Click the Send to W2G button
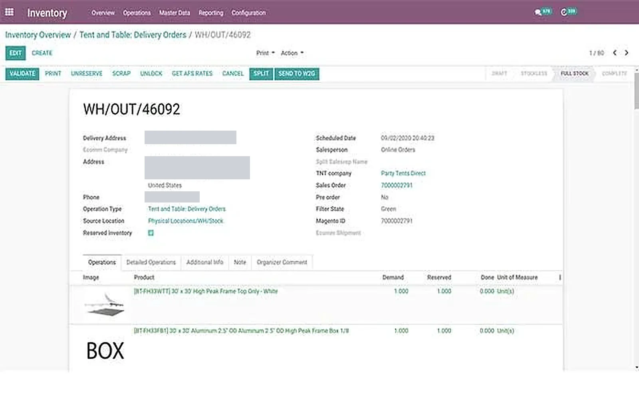Screen dimensions: 639x397 click(297, 73)
